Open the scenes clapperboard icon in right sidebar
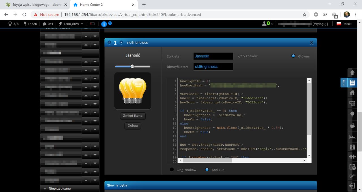Viewport: 362px width, 192px height. [352, 125]
